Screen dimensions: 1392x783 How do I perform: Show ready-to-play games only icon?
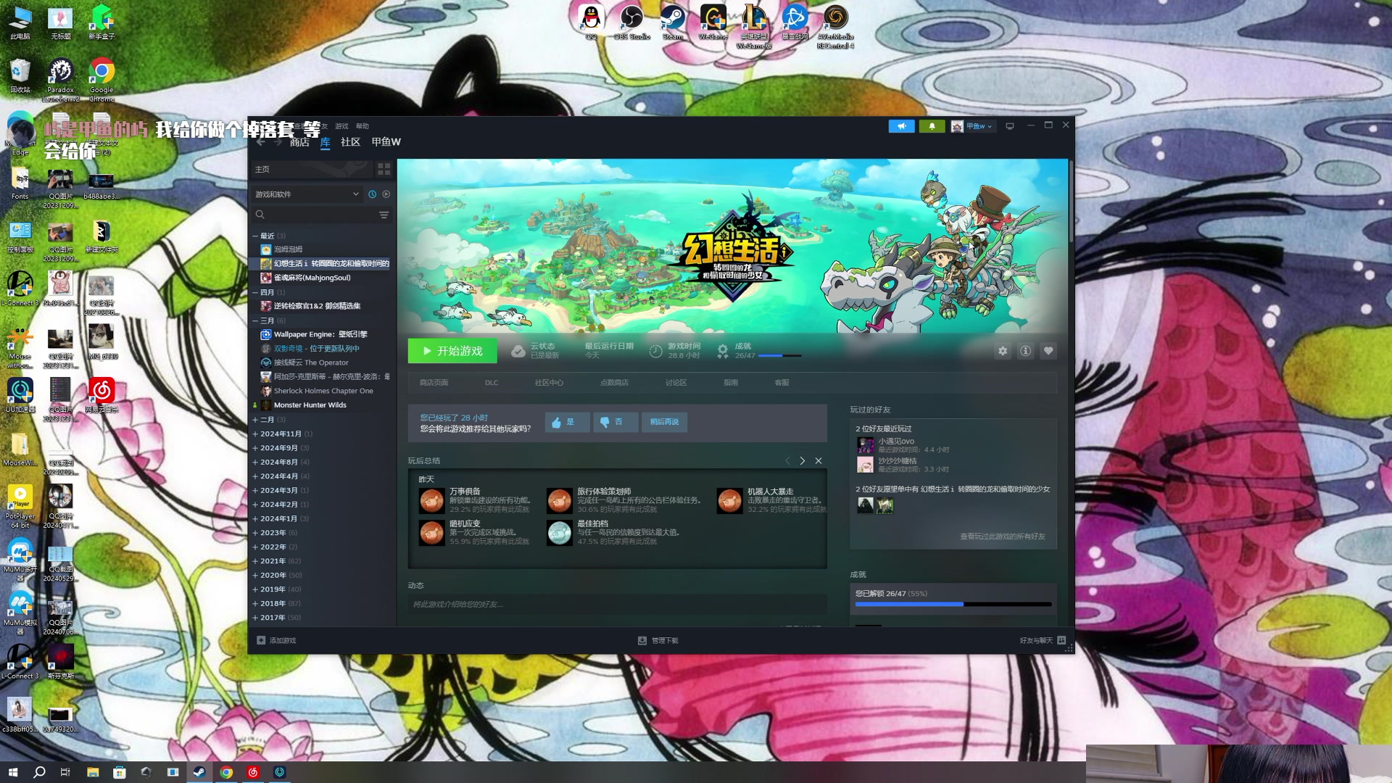click(x=386, y=194)
